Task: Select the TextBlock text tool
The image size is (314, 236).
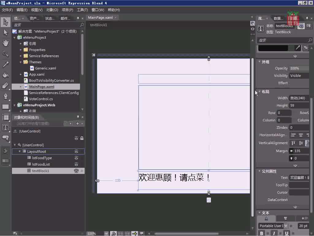Action: (6, 128)
